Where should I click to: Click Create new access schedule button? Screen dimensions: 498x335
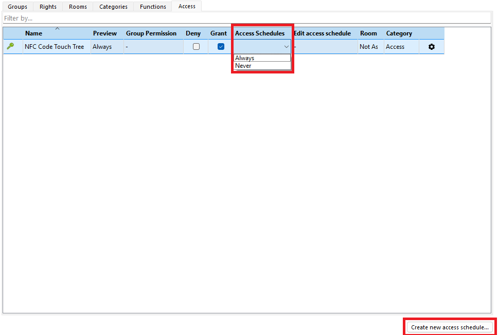click(x=450, y=327)
